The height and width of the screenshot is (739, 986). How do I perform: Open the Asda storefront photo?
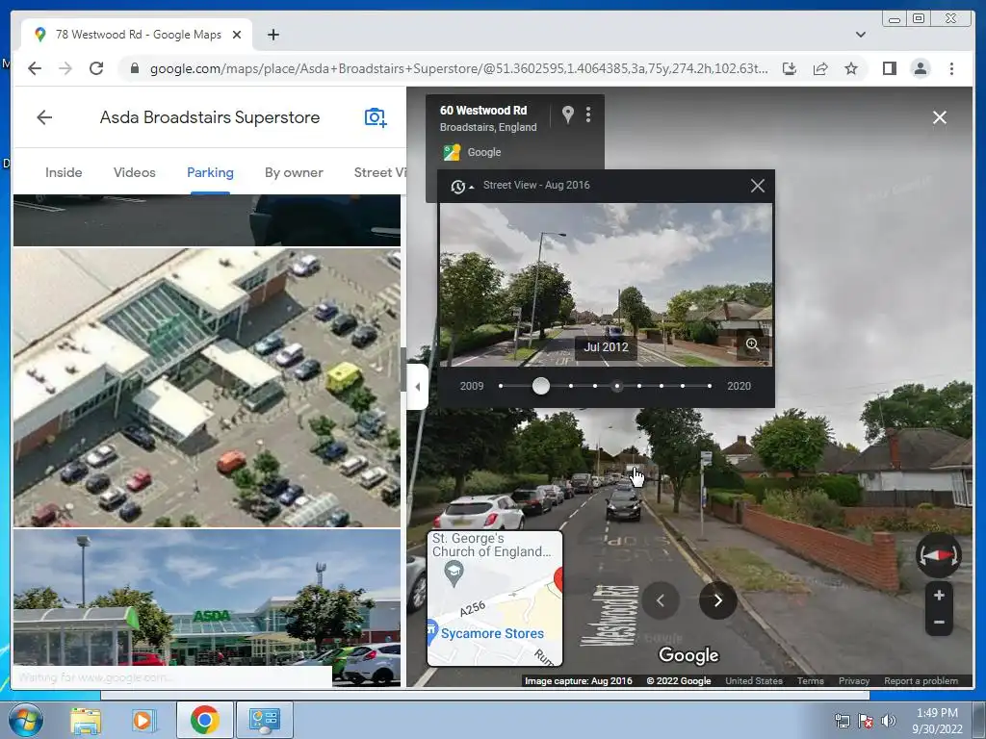pyautogui.click(x=207, y=607)
